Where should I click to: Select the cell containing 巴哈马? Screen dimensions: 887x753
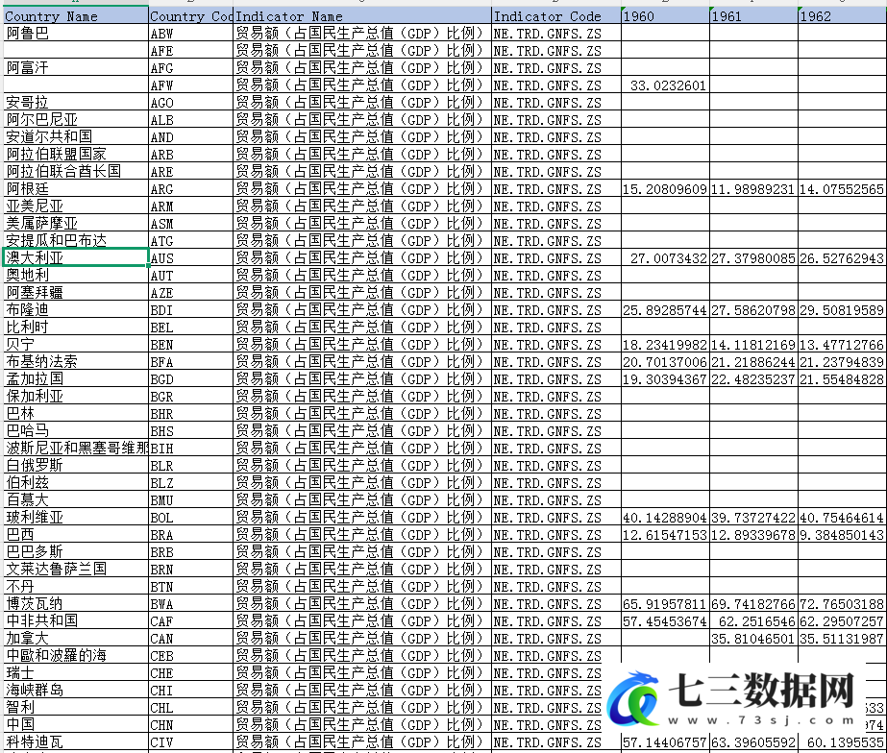[75, 431]
